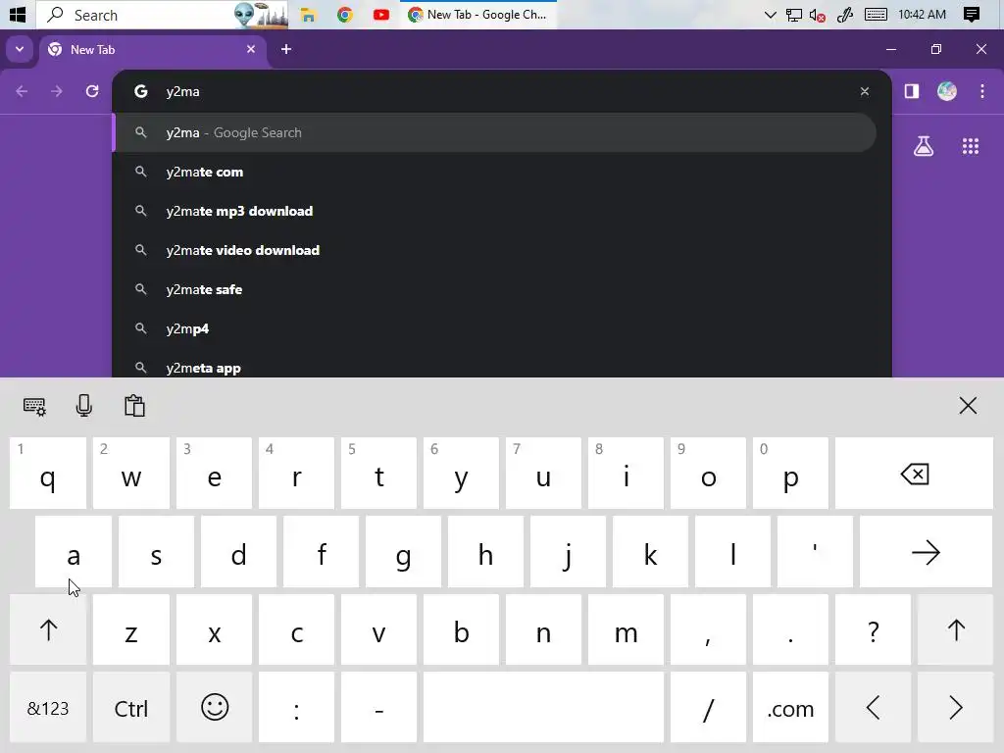Choose 'y2mate video download' suggestion
Image resolution: width=1004 pixels, height=753 pixels.
pos(494,250)
